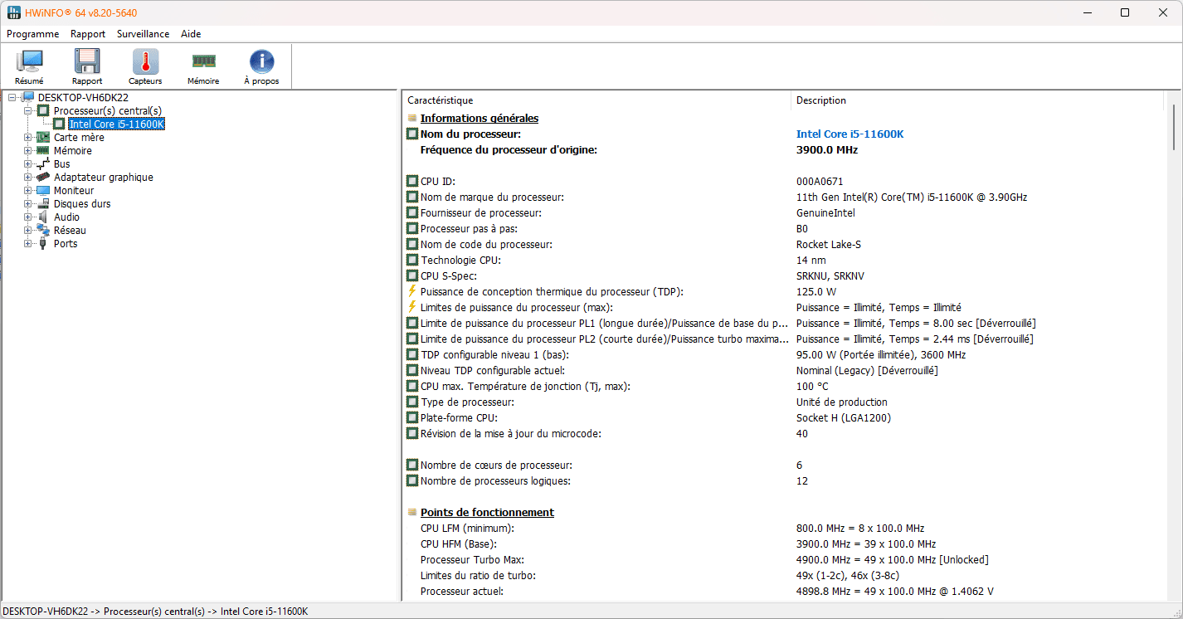Click the Audio speaker tree icon
This screenshot has height=619, width=1183.
coord(42,217)
